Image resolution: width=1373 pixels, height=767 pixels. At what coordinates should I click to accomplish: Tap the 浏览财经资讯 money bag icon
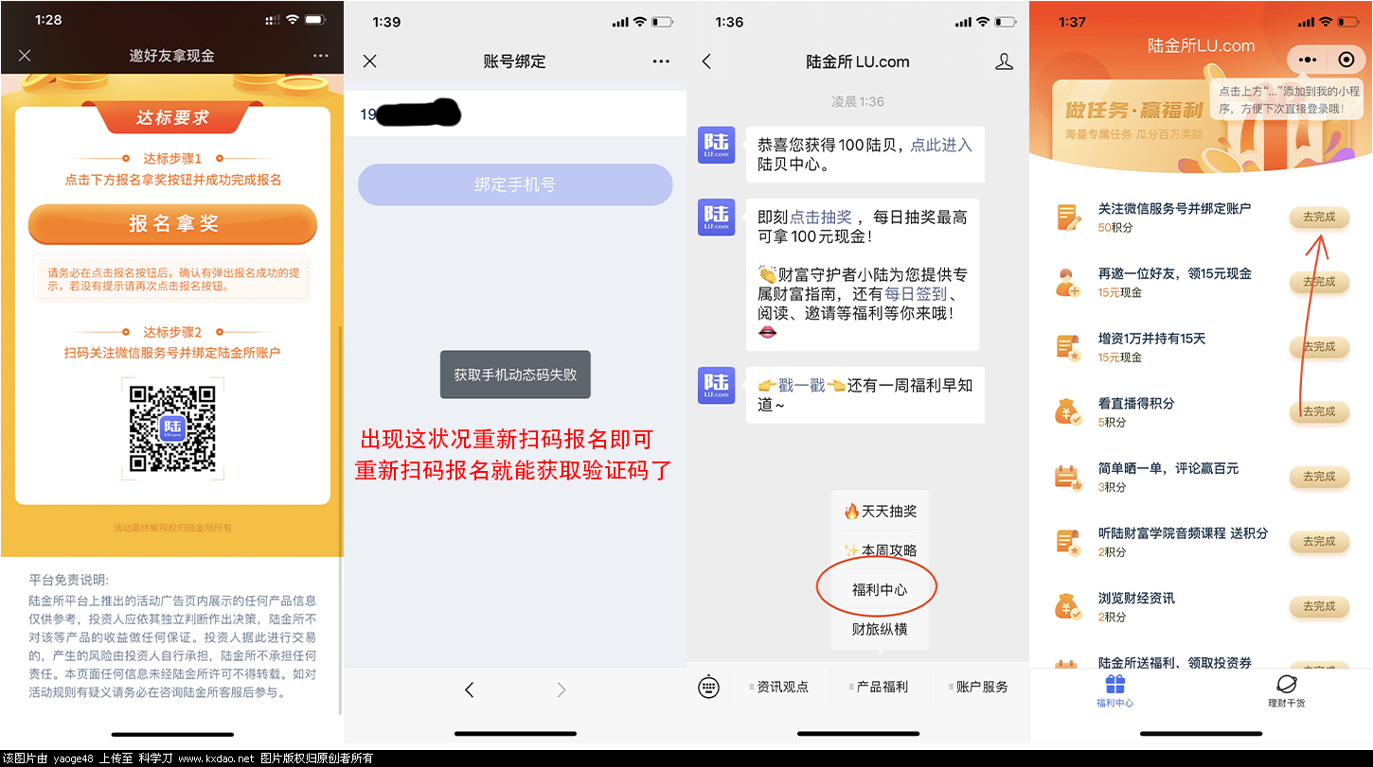tap(1069, 606)
